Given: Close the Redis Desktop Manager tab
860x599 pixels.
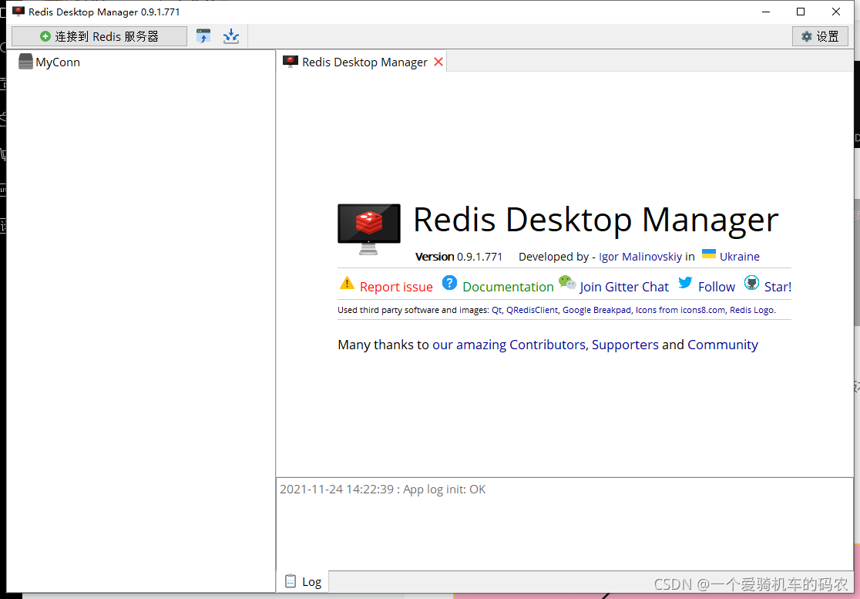Looking at the screenshot, I should click(x=438, y=62).
